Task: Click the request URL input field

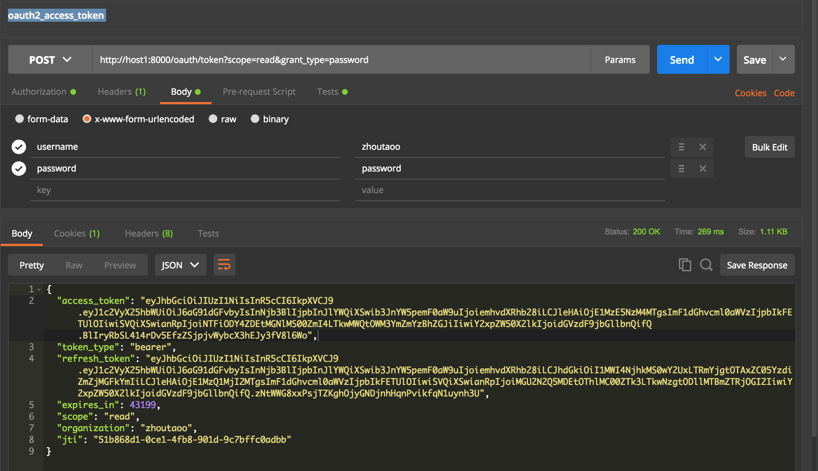Action: 341,60
